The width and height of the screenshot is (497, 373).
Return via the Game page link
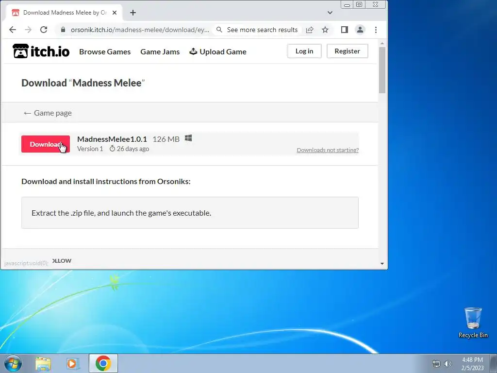[x=48, y=113]
